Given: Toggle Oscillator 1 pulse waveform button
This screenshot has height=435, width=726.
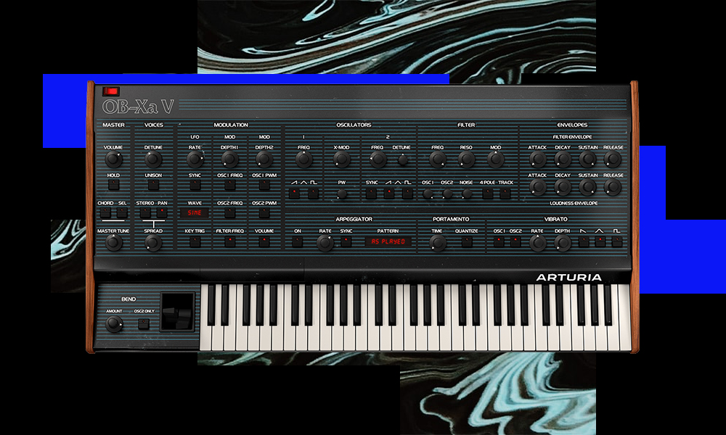Looking at the screenshot, I should tap(314, 194).
